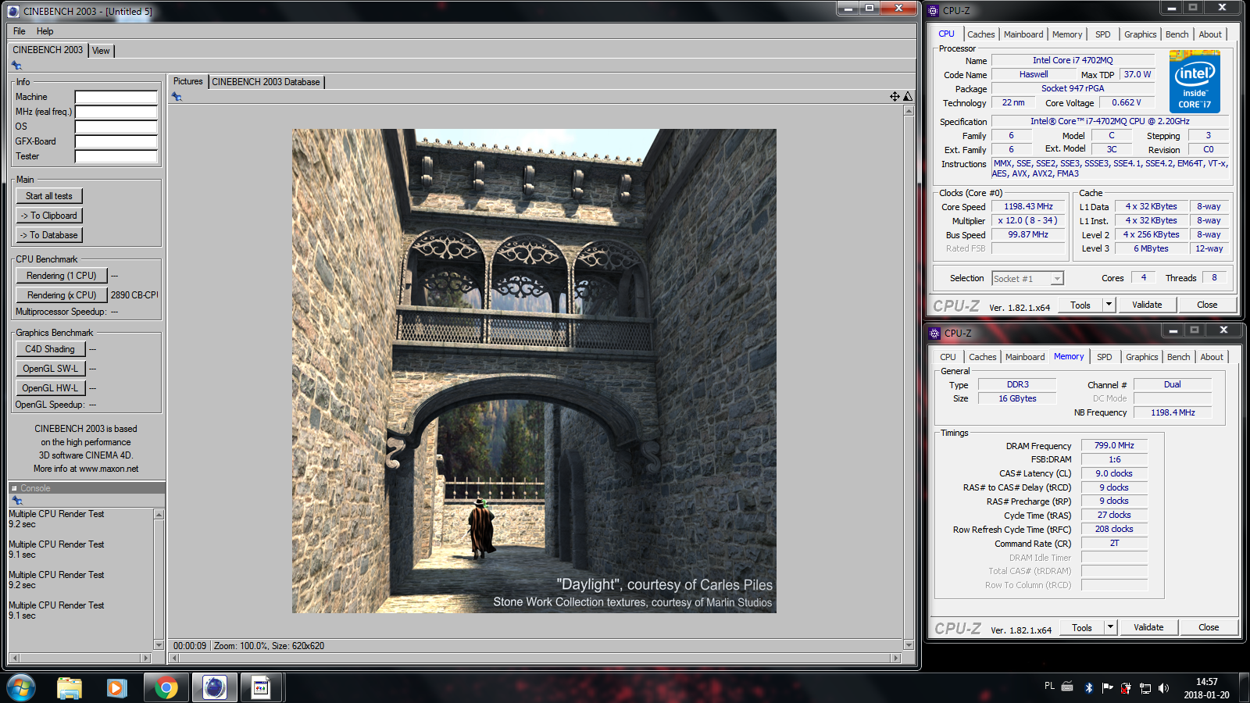
Task: Click Start all tests button
Action: tap(49, 196)
